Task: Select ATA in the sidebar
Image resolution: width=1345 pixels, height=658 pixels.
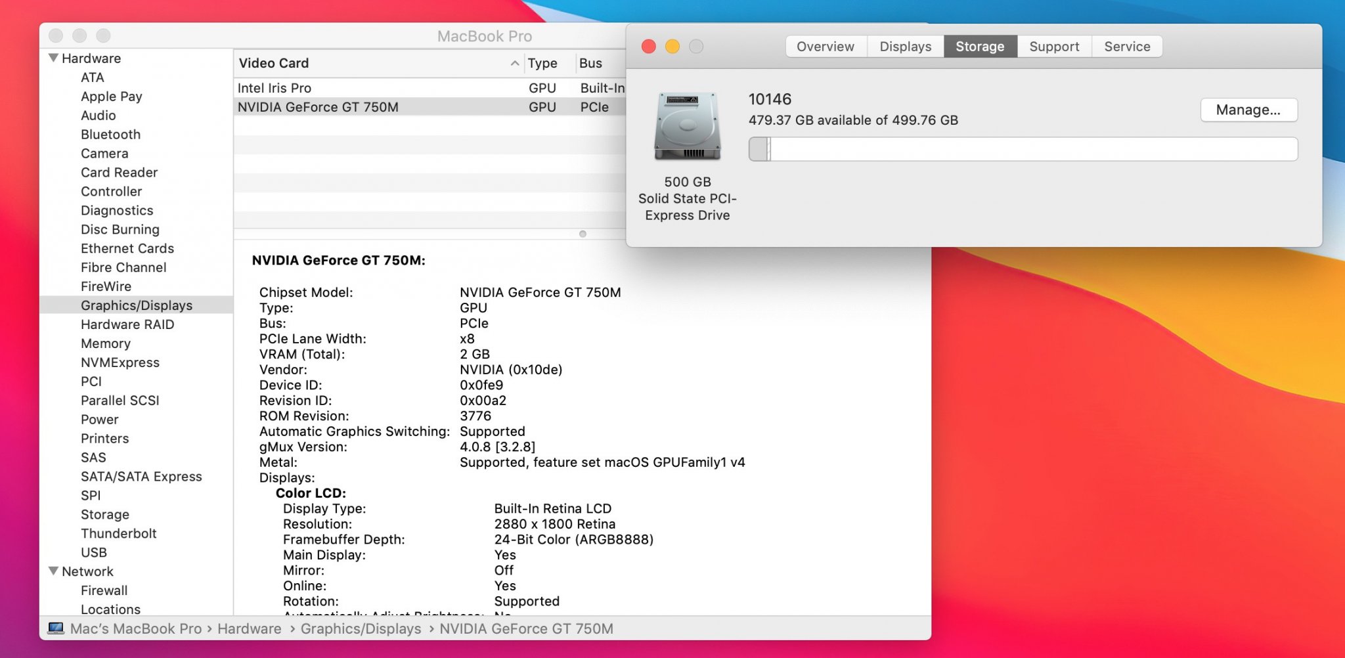Action: [93, 77]
